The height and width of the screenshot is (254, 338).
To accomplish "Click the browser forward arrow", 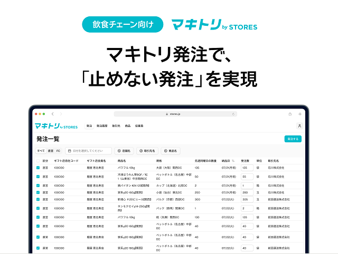I will 60,114.
